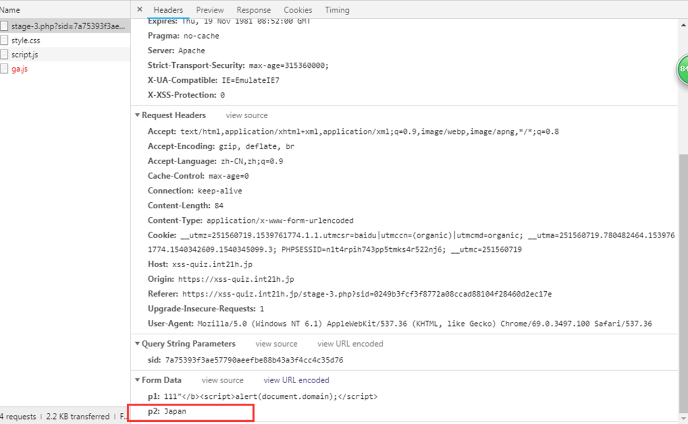Switch to the Cookies tab

[298, 10]
